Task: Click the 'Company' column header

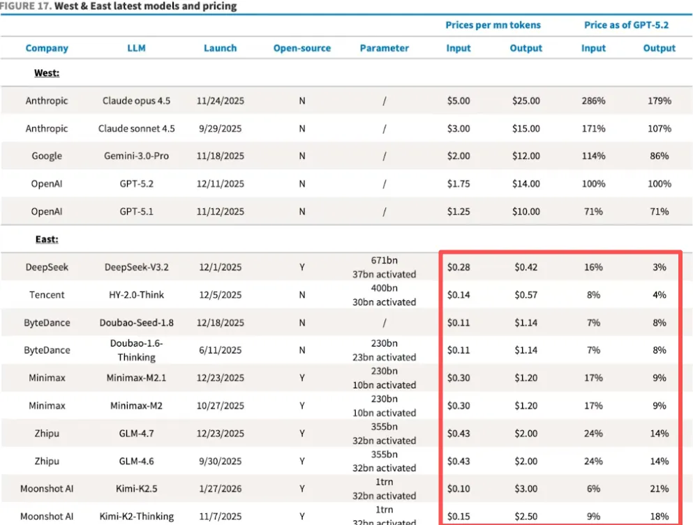Action: pos(47,48)
